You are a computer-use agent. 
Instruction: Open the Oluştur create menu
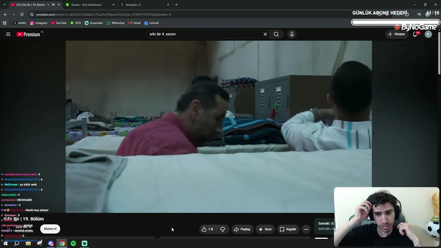pyautogui.click(x=397, y=34)
